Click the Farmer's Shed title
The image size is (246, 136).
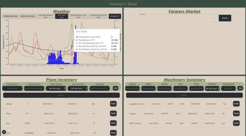[123, 4]
